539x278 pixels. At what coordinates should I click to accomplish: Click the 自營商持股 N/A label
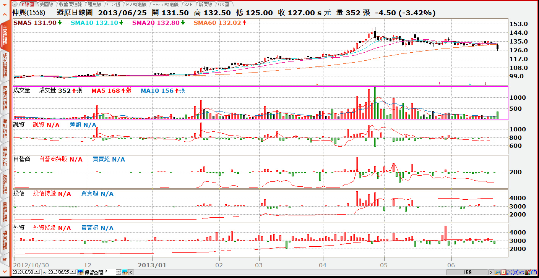pyautogui.click(x=61, y=159)
